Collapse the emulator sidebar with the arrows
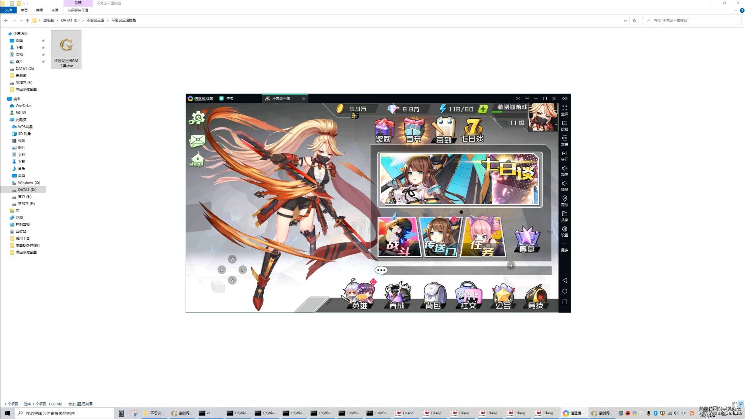745x419 pixels. tap(565, 99)
